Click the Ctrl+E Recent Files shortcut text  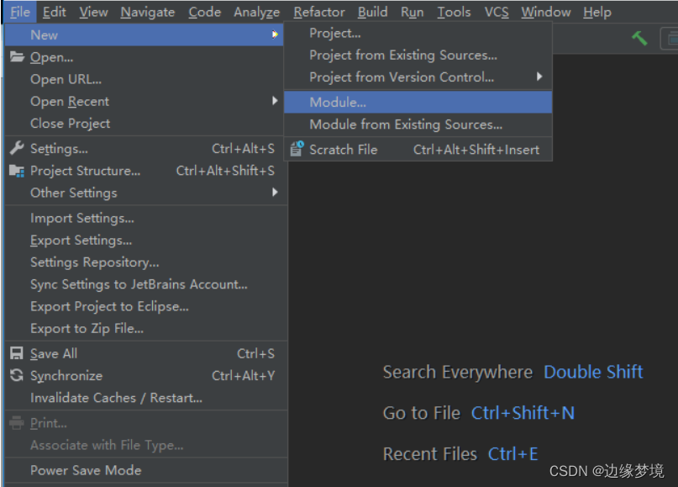512,454
